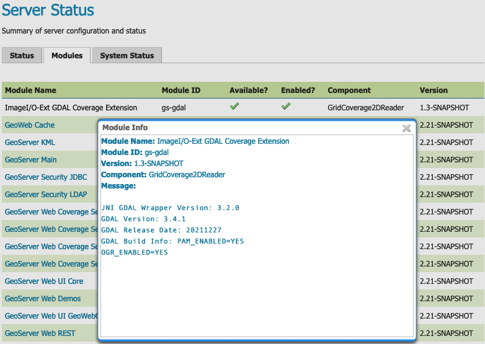Click the Version column header
The width and height of the screenshot is (485, 344).
tap(434, 90)
